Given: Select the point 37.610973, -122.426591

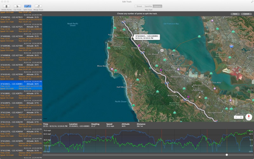Looking at the screenshot, I should point(21,104).
